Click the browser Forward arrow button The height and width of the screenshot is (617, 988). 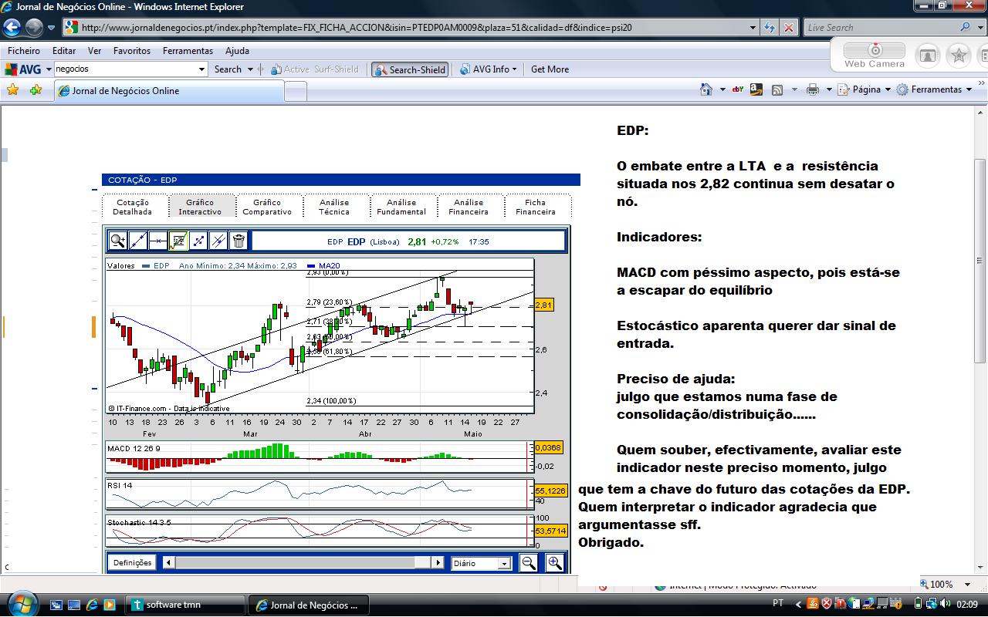click(34, 28)
